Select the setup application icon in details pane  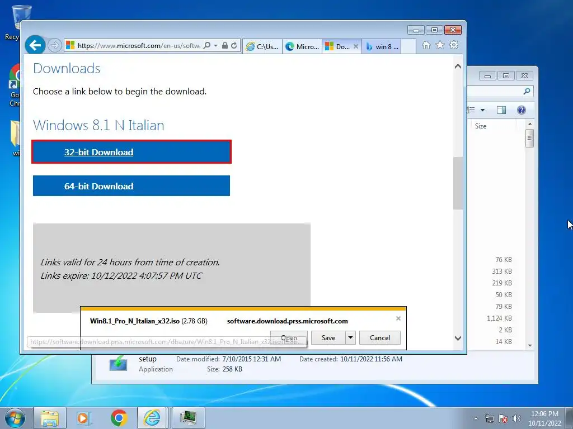tap(119, 364)
